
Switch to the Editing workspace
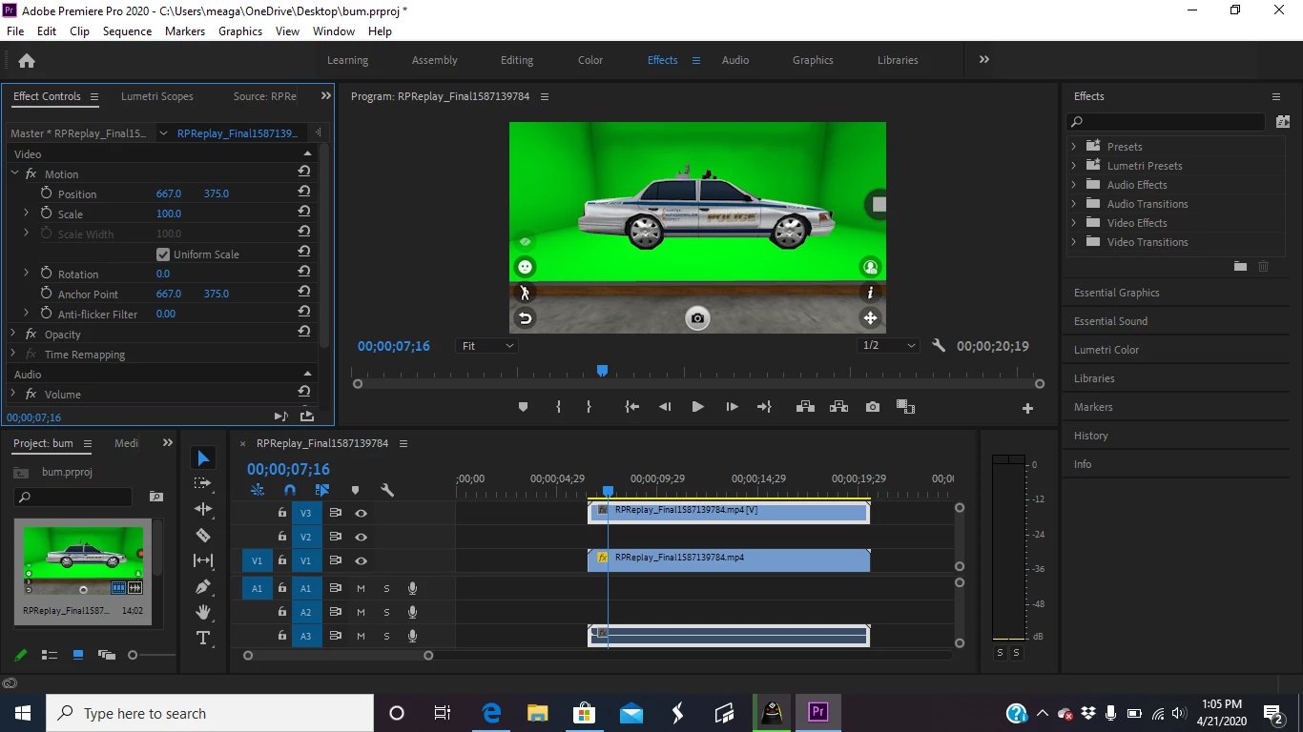click(x=517, y=60)
